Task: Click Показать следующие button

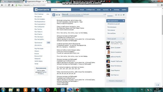Action: pyautogui.click(x=116, y=81)
